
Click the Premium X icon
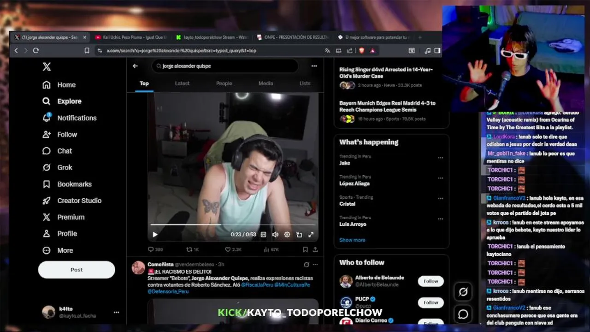pyautogui.click(x=47, y=217)
